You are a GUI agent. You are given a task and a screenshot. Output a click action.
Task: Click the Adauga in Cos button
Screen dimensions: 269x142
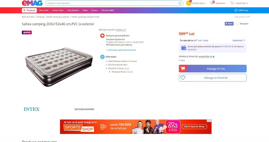point(213,68)
